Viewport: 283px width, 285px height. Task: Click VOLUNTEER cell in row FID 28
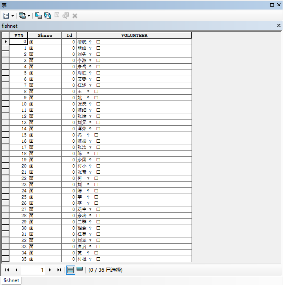tap(134, 216)
